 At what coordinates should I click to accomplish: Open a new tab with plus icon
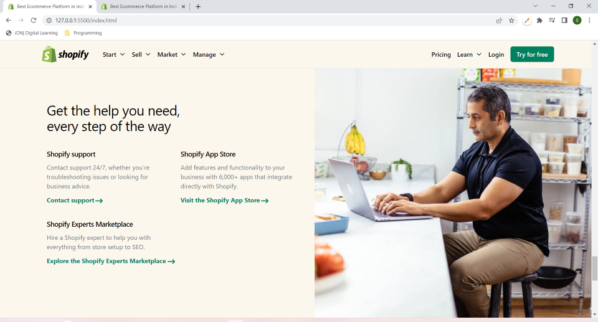pyautogui.click(x=198, y=6)
